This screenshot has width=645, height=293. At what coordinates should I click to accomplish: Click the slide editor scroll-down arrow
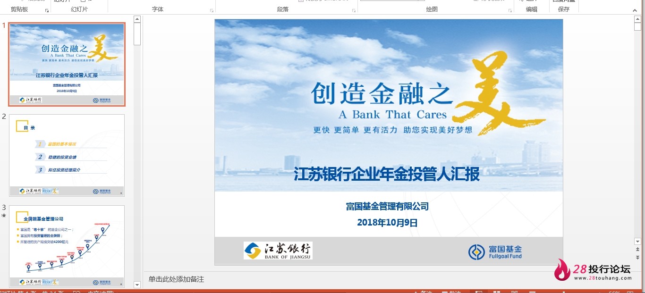(x=637, y=241)
